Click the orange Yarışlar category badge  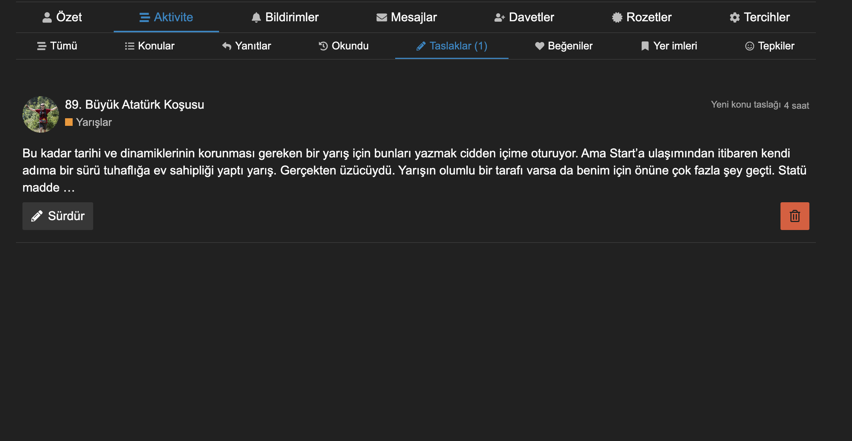pos(89,122)
